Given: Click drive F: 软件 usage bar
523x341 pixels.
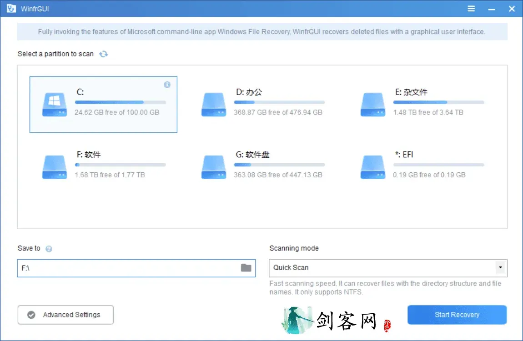Looking at the screenshot, I should pyautogui.click(x=121, y=165).
